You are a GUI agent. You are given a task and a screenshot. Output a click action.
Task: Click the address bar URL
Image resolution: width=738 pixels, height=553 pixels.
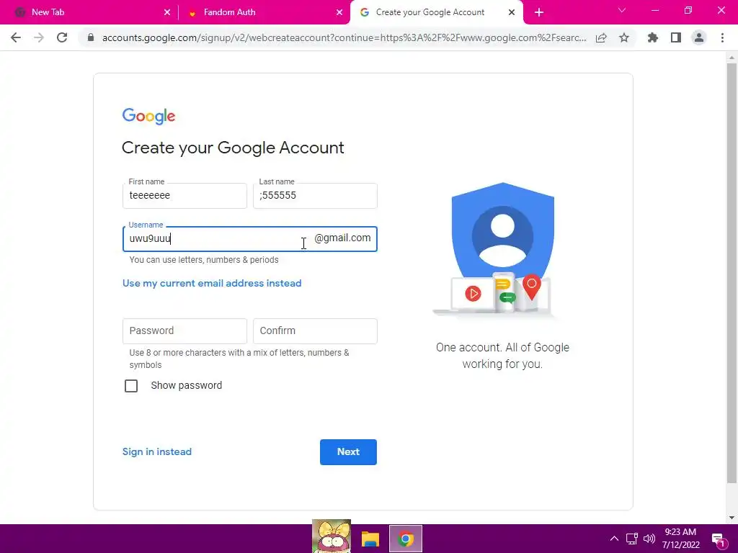(344, 37)
